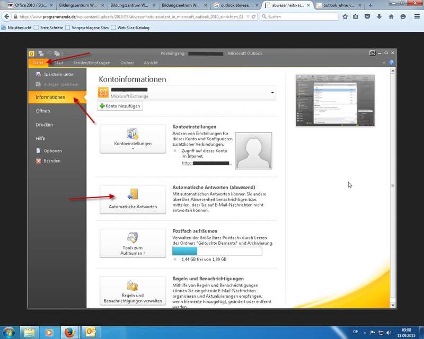This screenshot has width=424, height=339.
Task: Select Informationen in the Outlook sidebar
Action: pyautogui.click(x=56, y=97)
